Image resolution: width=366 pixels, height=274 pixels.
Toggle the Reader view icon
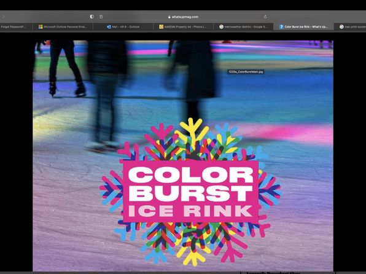pos(101,17)
